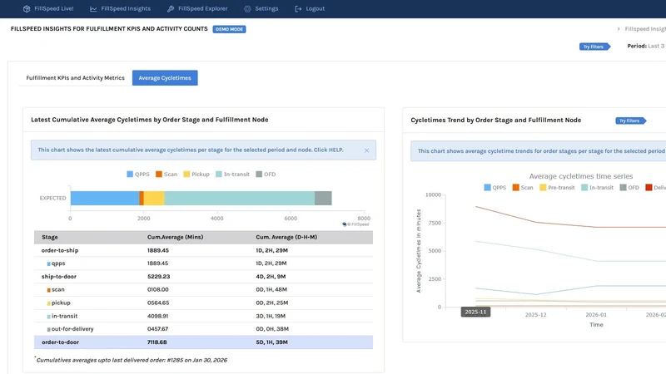Click the DEMO MODE badge

230,29
